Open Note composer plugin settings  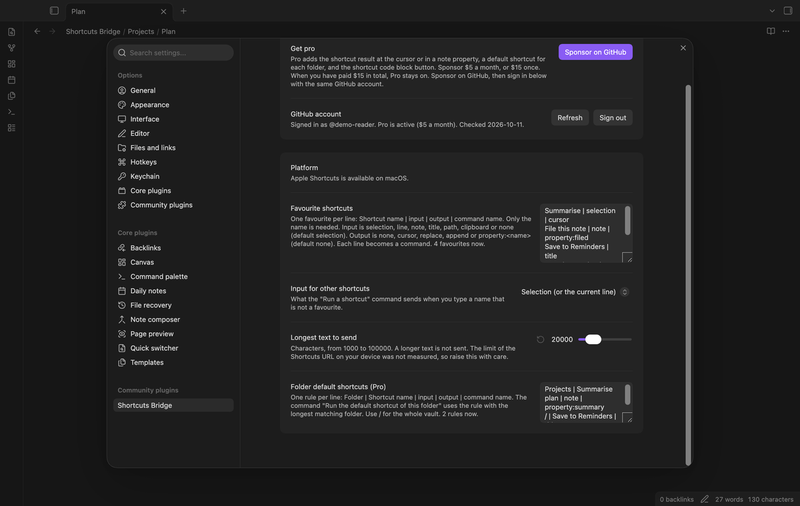click(x=173, y=320)
